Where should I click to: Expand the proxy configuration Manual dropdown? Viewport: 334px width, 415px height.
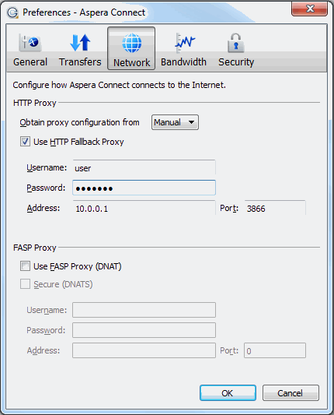point(175,122)
